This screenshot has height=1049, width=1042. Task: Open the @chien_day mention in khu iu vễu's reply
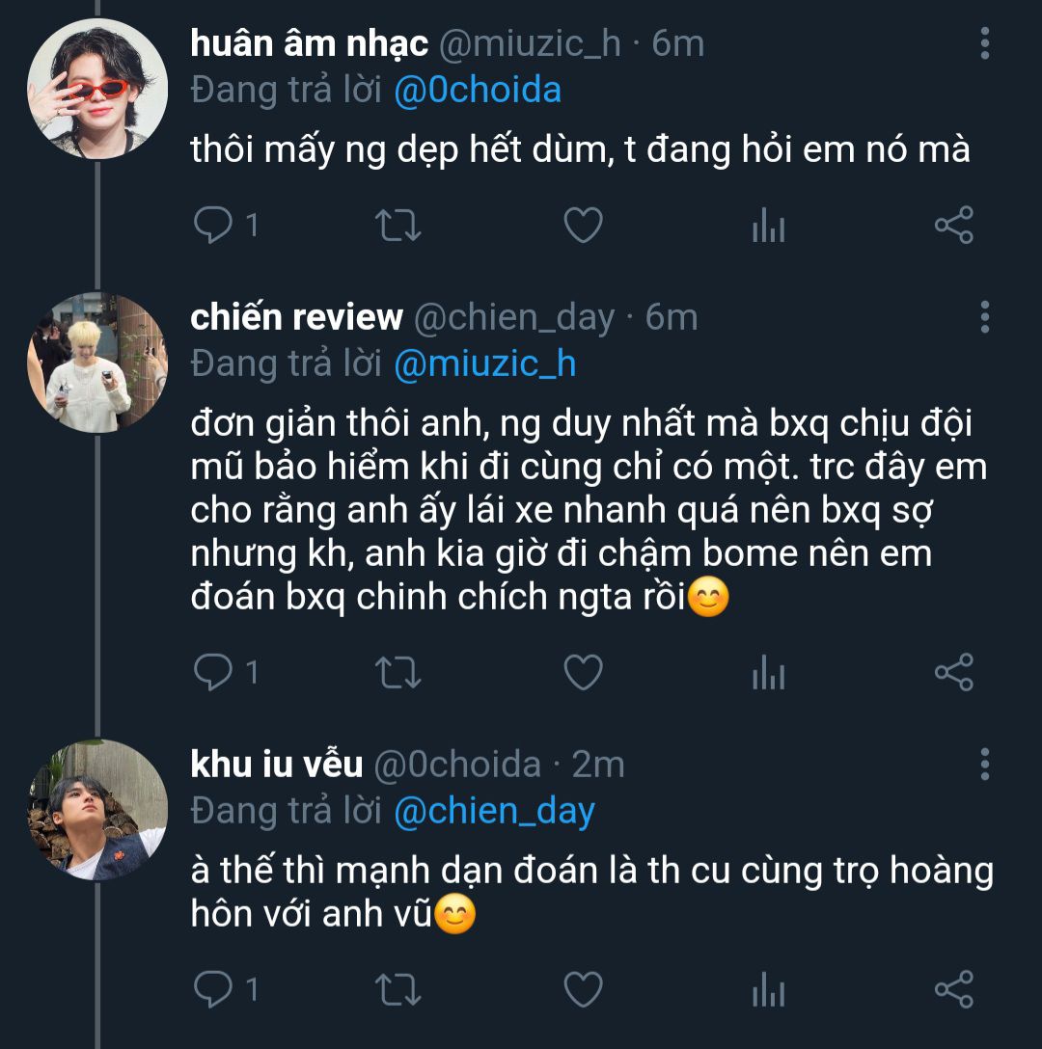[494, 811]
